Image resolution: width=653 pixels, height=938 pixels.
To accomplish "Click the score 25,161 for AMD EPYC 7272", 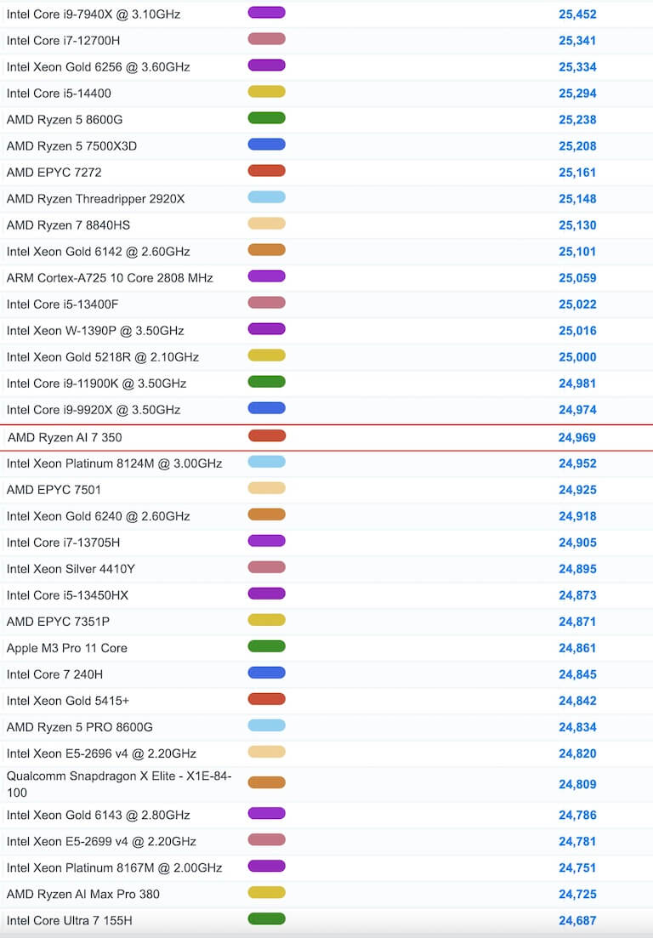I will coord(577,173).
